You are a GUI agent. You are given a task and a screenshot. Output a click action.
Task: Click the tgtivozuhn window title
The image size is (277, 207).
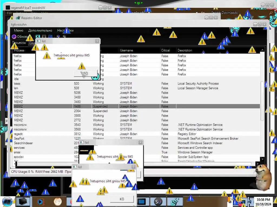point(19,25)
